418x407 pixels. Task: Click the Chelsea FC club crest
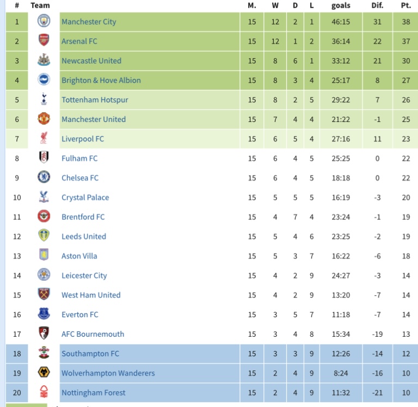(x=44, y=178)
